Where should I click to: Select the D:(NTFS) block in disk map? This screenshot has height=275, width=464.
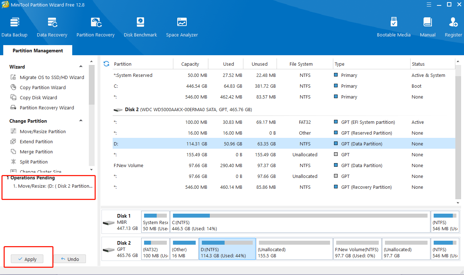(x=227, y=249)
